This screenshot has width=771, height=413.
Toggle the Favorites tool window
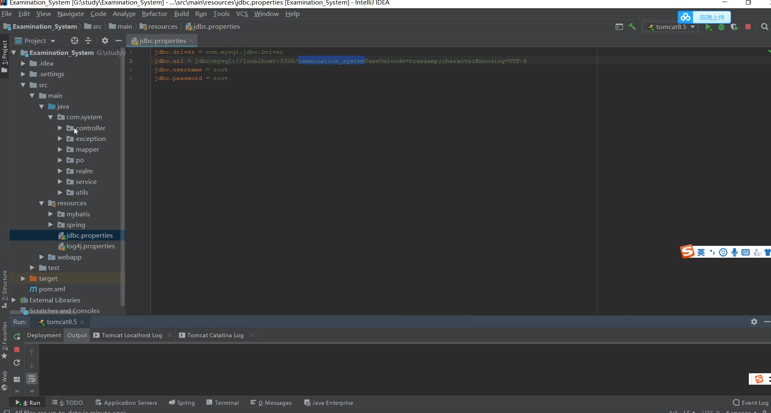pyautogui.click(x=5, y=338)
